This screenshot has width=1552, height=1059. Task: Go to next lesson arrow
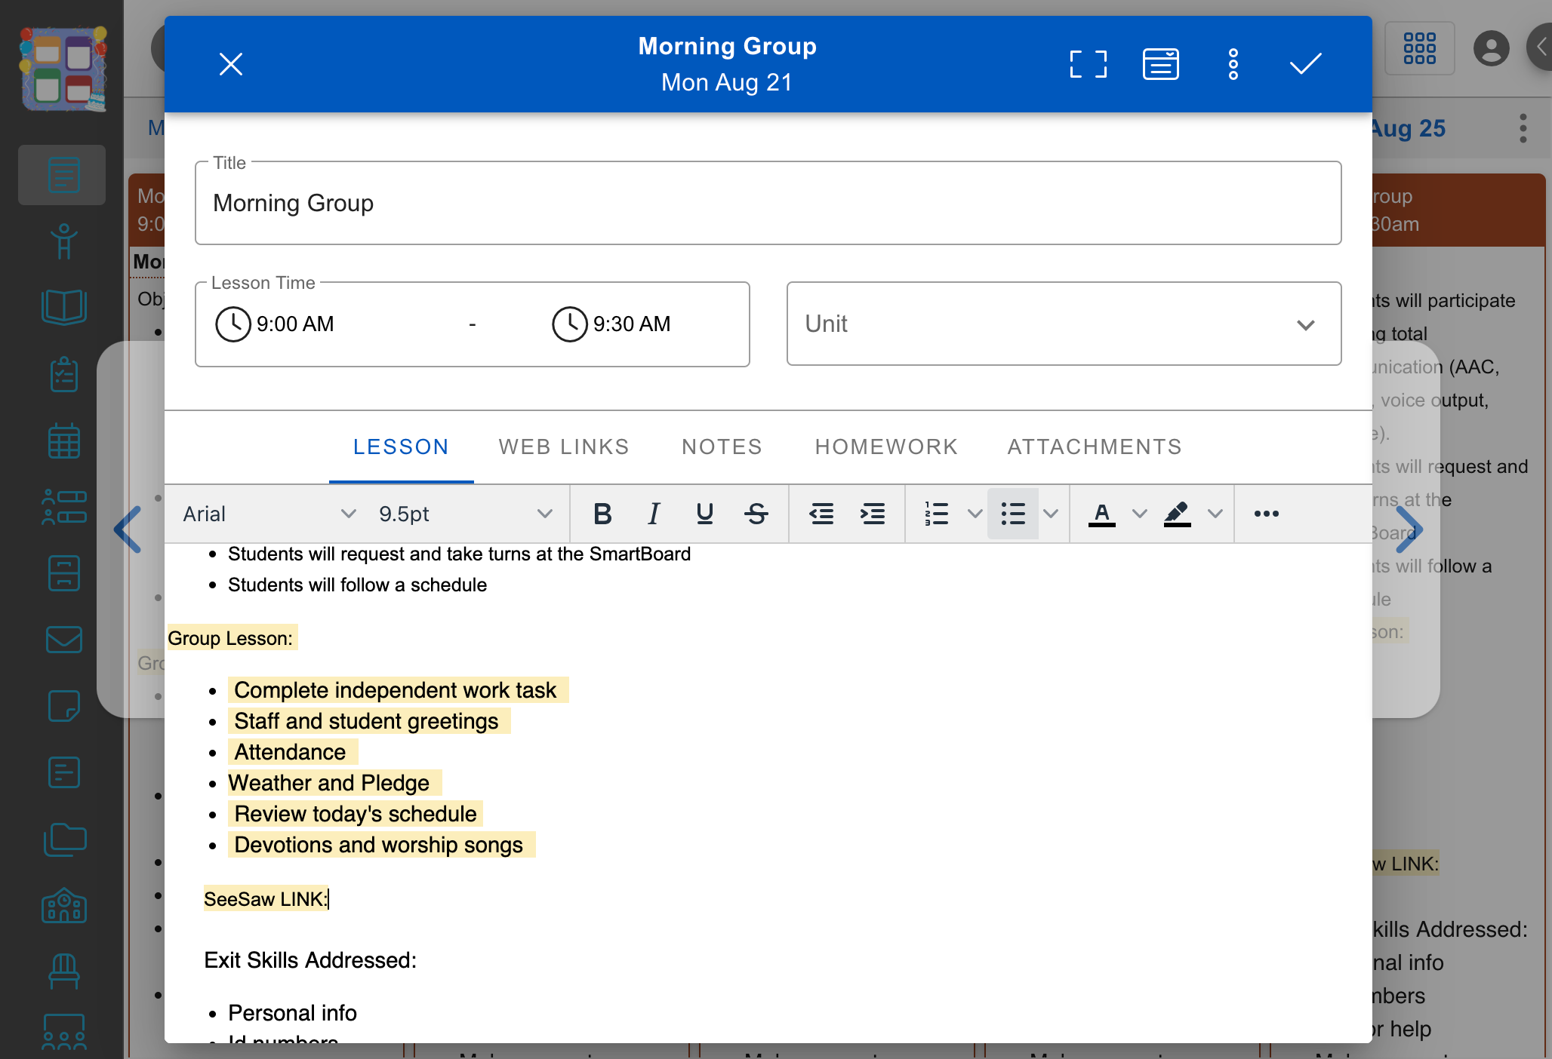coord(1409,529)
